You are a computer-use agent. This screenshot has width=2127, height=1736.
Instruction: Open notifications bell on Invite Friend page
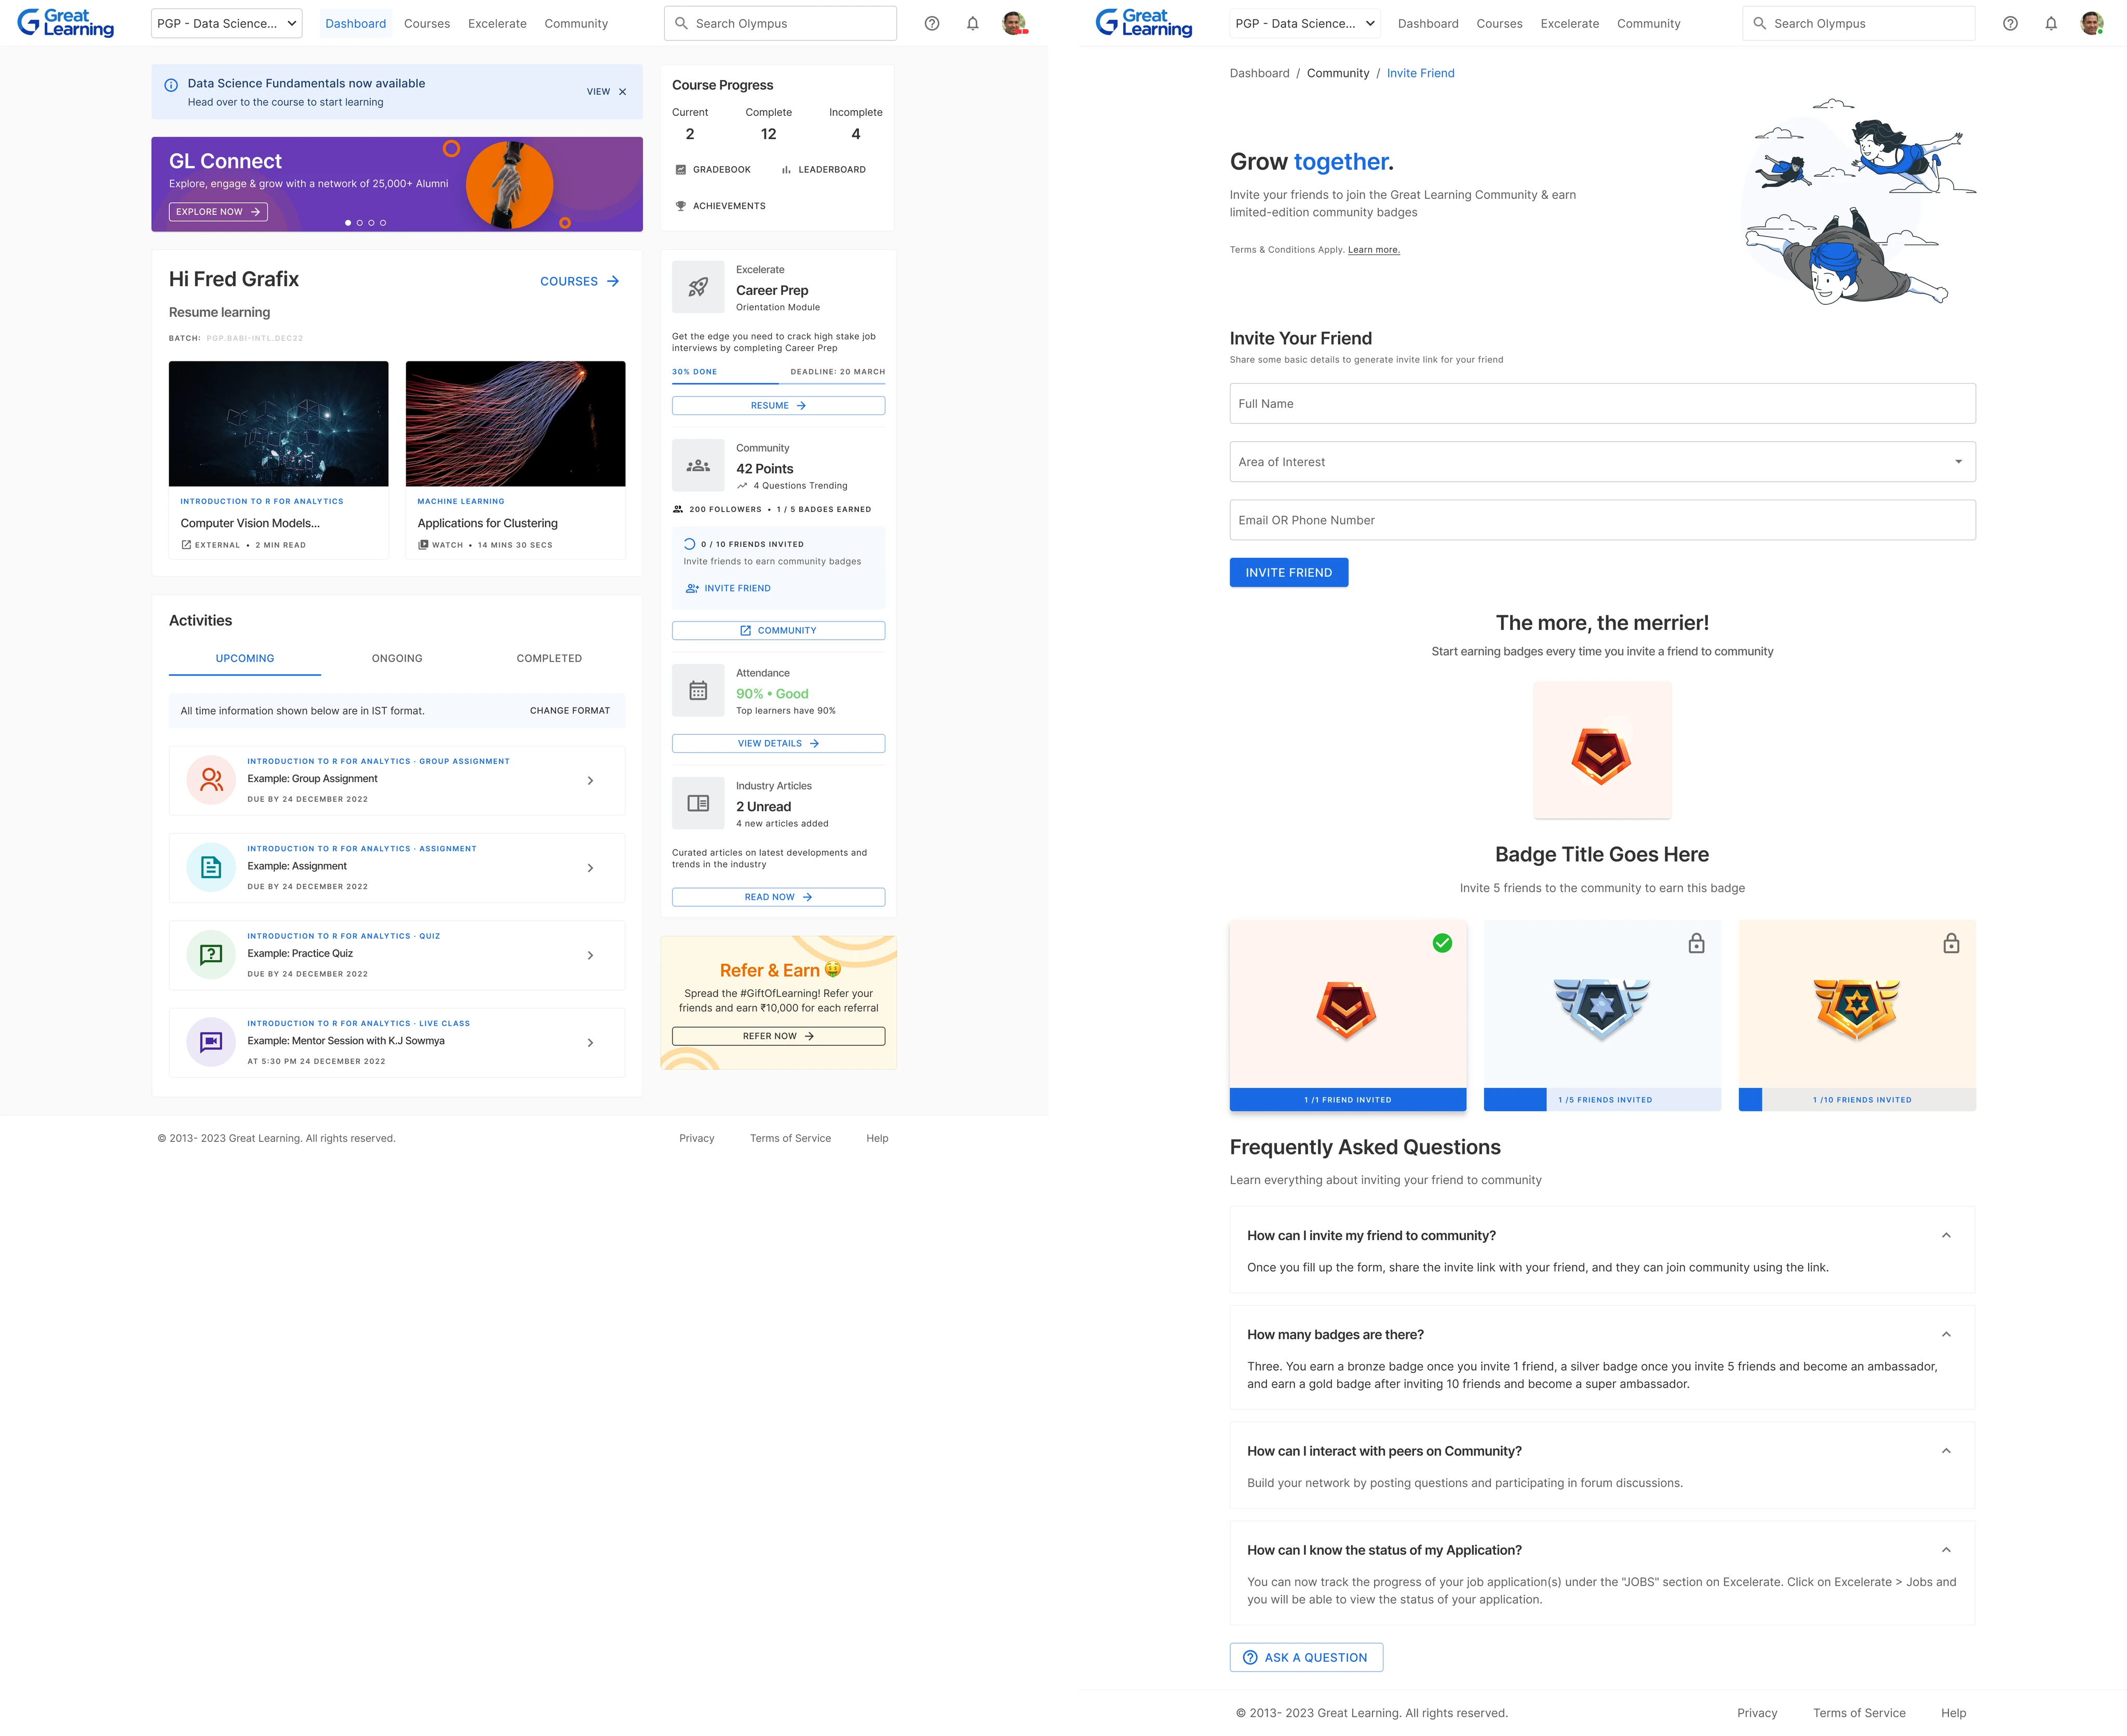[x=2050, y=23]
